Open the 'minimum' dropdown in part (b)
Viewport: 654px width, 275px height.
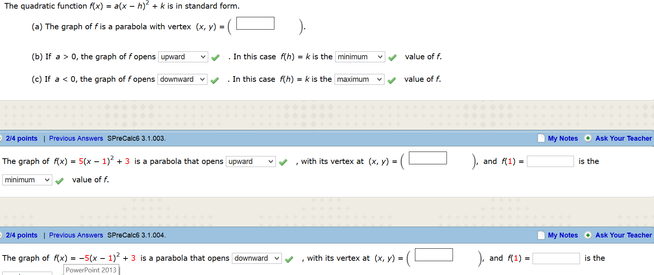(x=360, y=57)
